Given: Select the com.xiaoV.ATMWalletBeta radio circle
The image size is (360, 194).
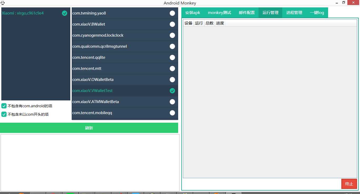Looking at the screenshot, I should pos(172,102).
